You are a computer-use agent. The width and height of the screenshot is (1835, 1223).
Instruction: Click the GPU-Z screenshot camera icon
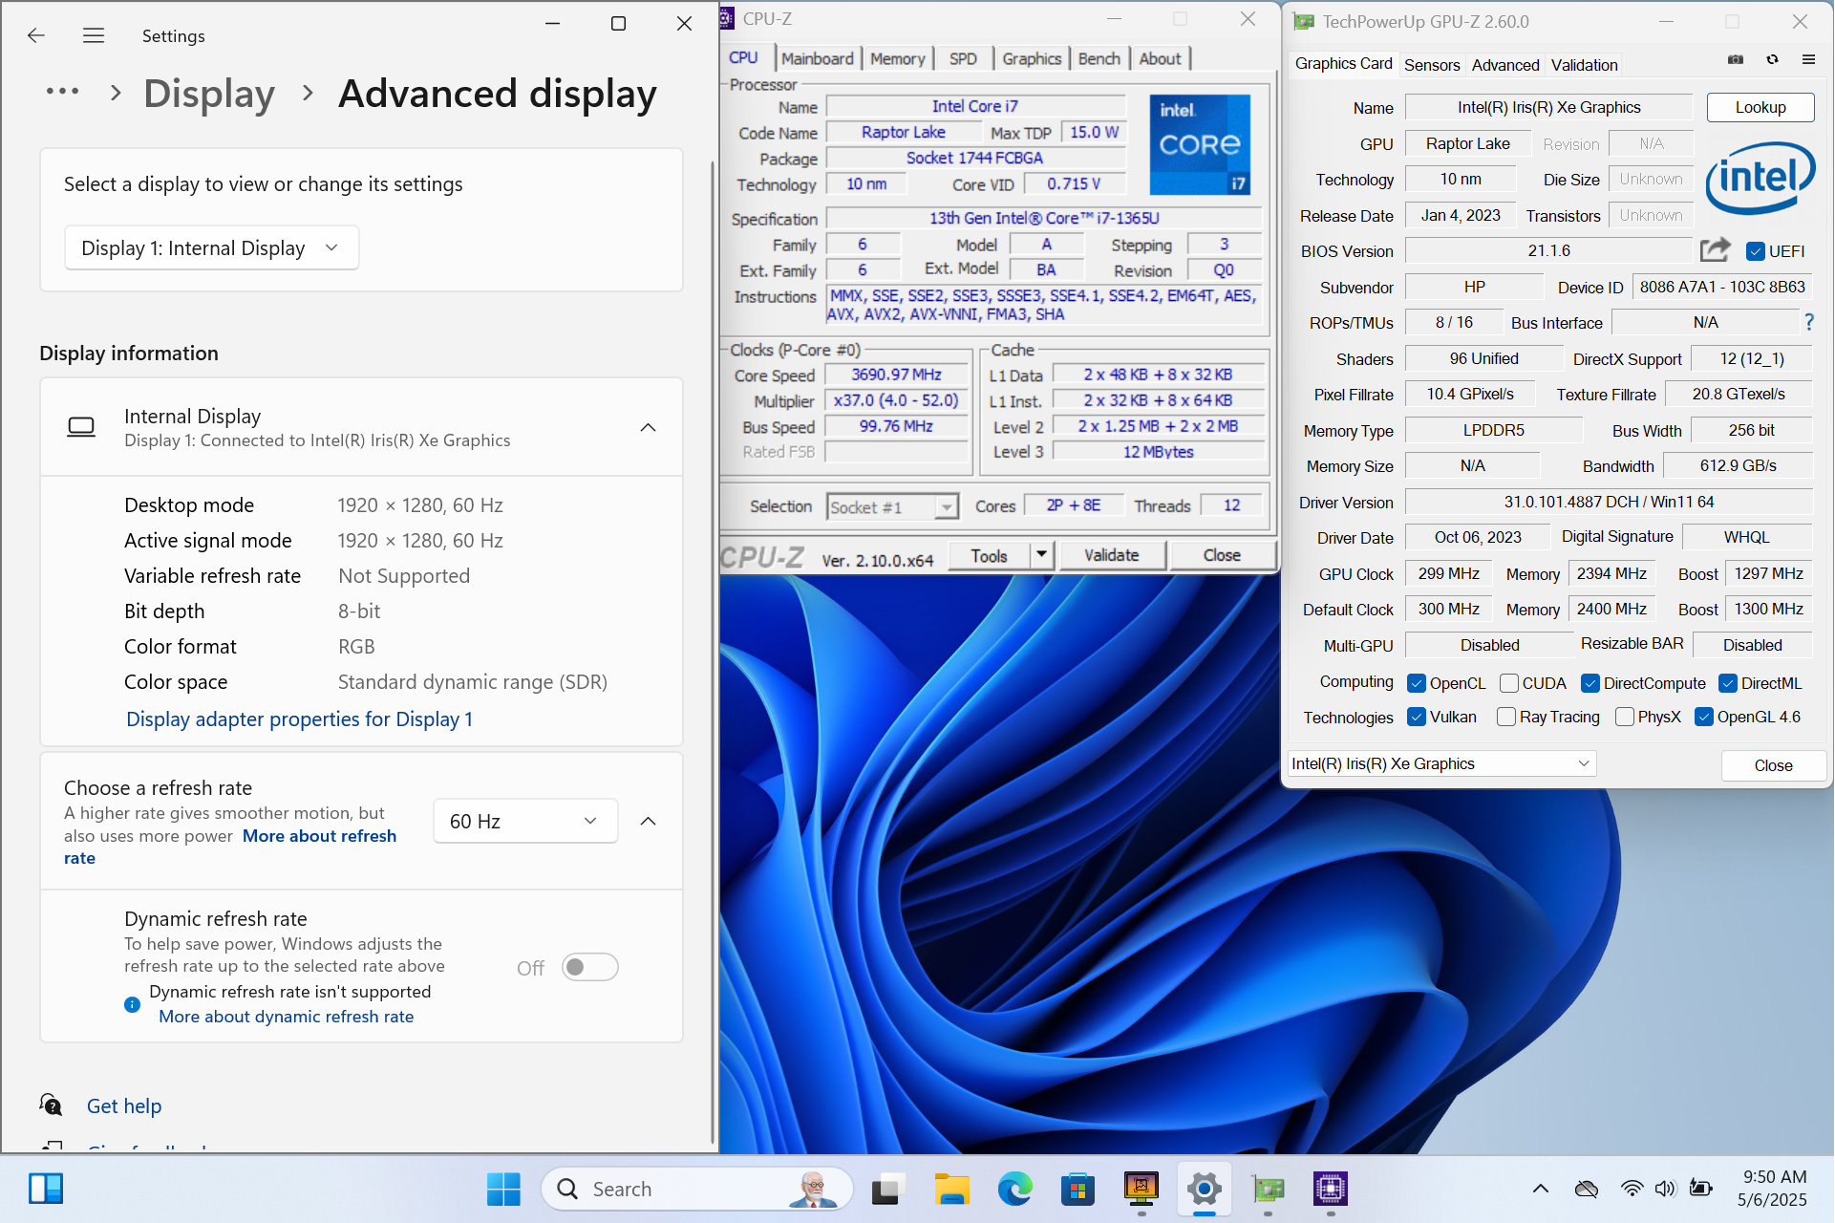coord(1736,59)
